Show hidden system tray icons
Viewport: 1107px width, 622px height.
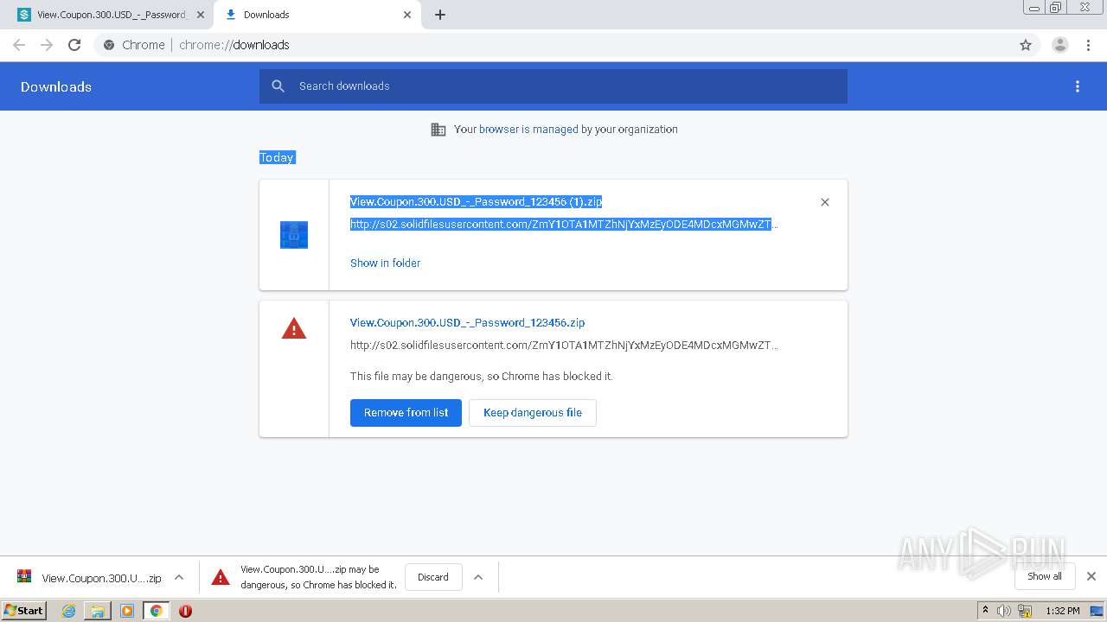click(985, 611)
